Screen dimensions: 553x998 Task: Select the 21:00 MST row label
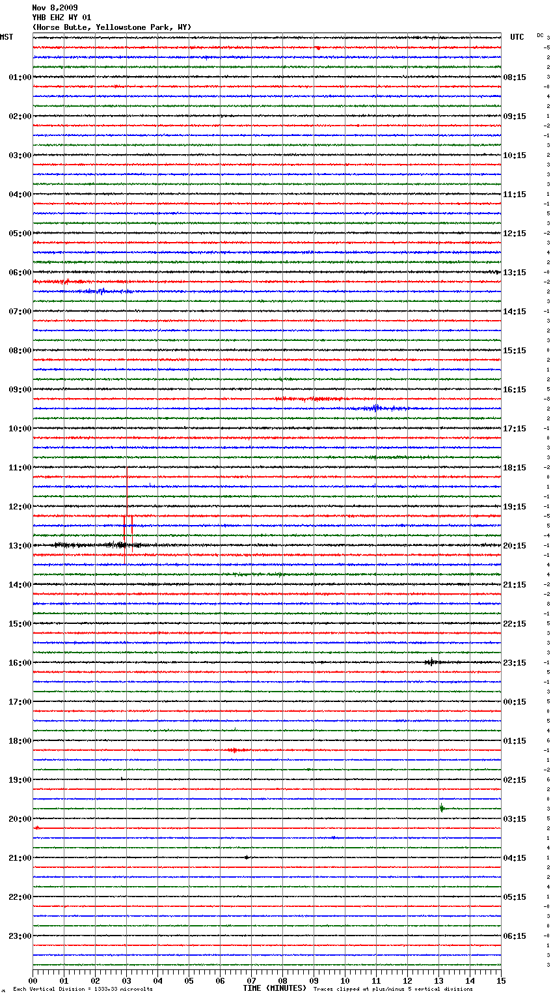(20, 858)
